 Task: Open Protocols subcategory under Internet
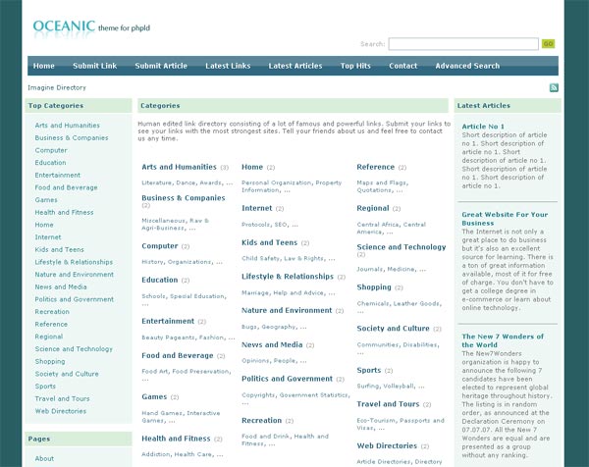point(256,224)
